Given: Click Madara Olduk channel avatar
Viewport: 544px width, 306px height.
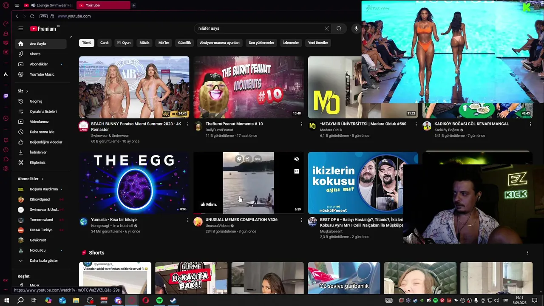Looking at the screenshot, I should pyautogui.click(x=312, y=126).
